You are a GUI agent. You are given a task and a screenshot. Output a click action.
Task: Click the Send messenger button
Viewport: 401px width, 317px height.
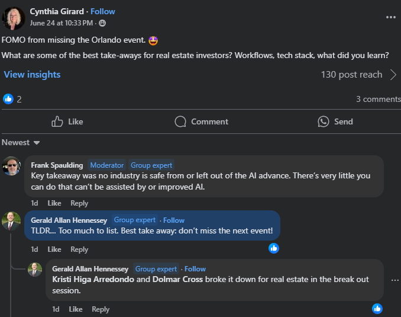tap(335, 121)
